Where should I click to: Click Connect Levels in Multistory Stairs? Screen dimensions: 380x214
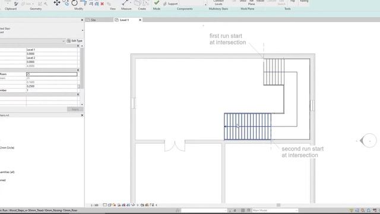point(218,2)
